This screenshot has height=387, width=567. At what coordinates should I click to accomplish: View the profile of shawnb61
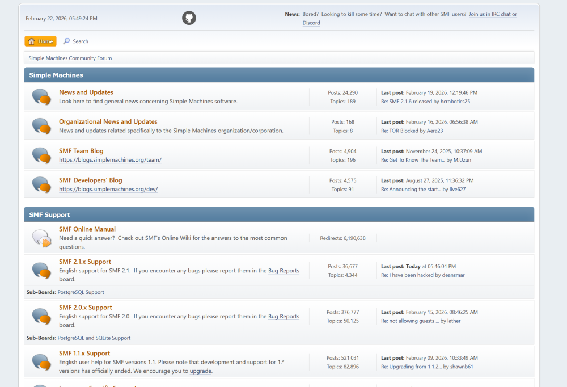click(x=462, y=367)
